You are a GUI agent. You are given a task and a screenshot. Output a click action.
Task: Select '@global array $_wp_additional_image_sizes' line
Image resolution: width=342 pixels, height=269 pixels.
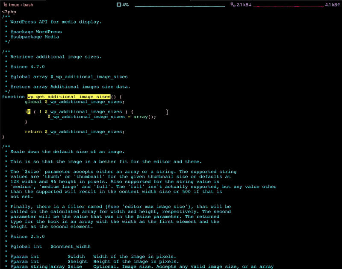click(69, 77)
